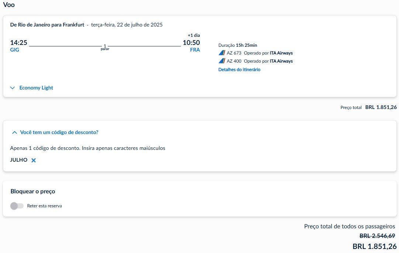Click the Duração 15h 25min text
The height and width of the screenshot is (253, 399).
click(238, 45)
